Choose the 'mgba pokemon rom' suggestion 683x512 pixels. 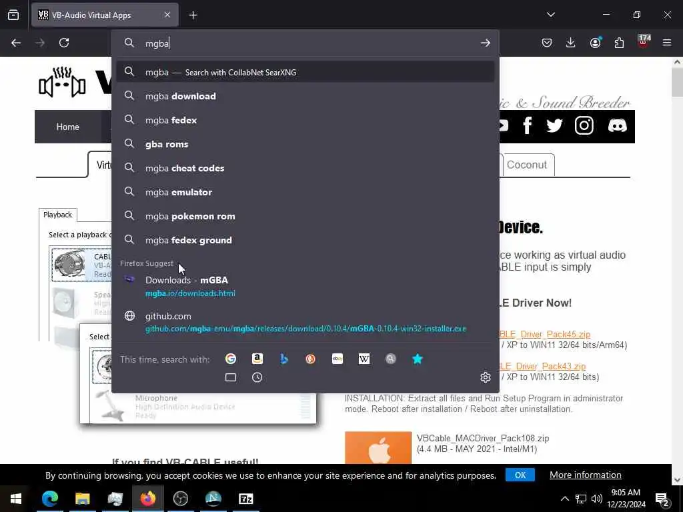[x=305, y=216]
